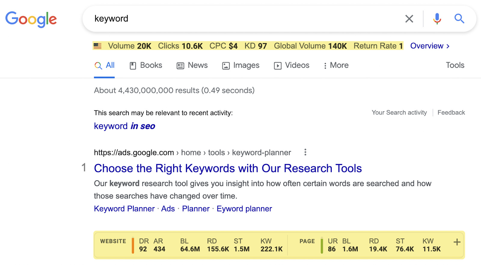The image size is (481, 265).
Task: Open the Eyword planner sitelink
Action: click(x=244, y=209)
